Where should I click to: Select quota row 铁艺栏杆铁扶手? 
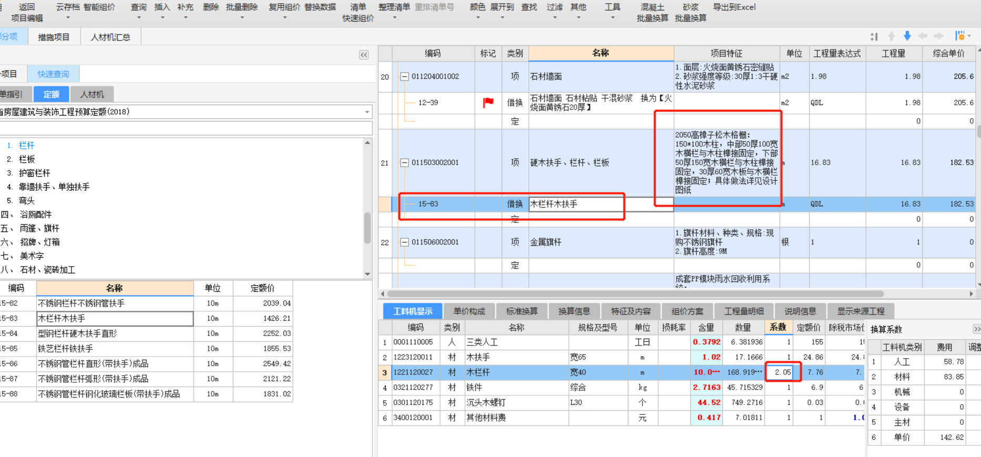[146, 349]
